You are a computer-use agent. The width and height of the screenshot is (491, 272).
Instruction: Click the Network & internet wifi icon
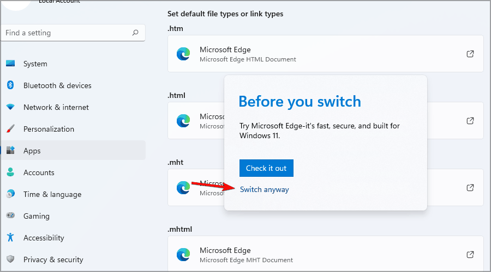(x=10, y=107)
